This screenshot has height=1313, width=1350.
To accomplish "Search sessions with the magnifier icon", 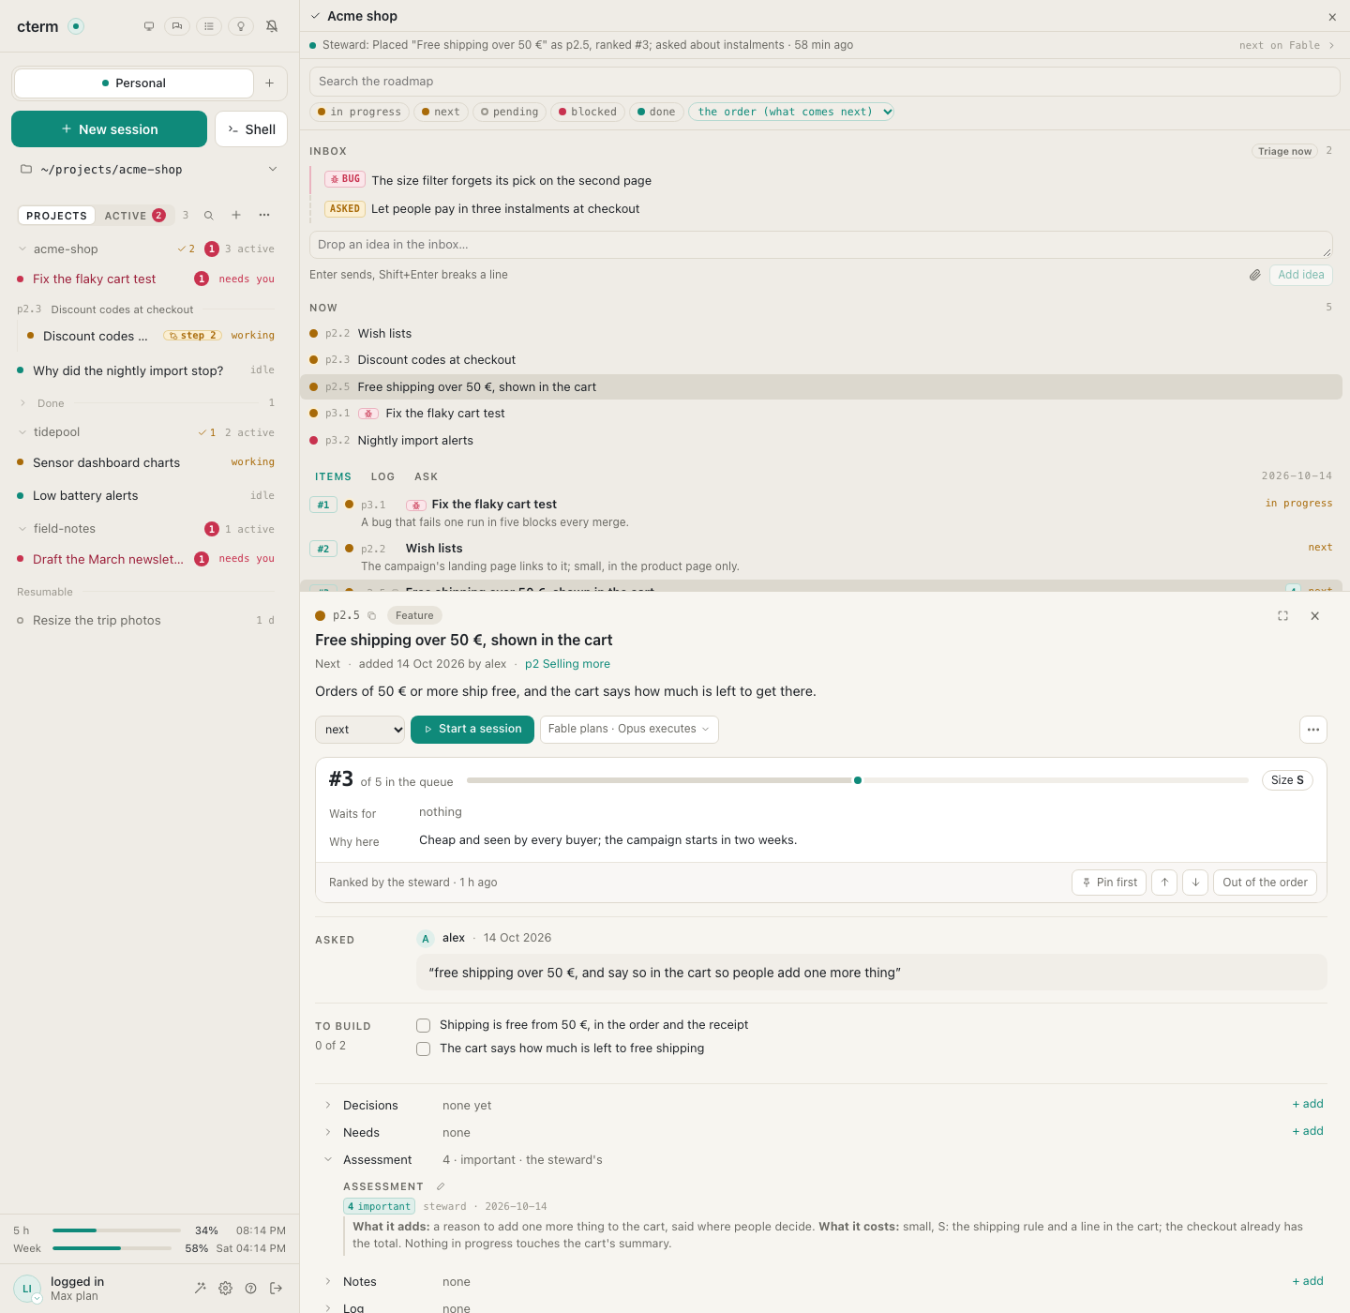I will click(x=209, y=216).
